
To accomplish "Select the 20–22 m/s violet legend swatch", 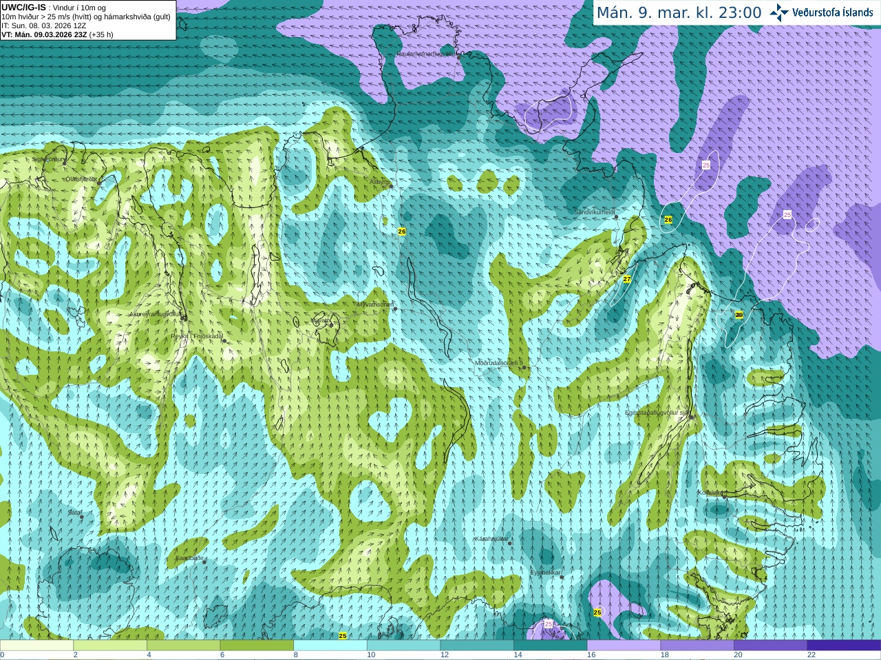I will tap(771, 646).
